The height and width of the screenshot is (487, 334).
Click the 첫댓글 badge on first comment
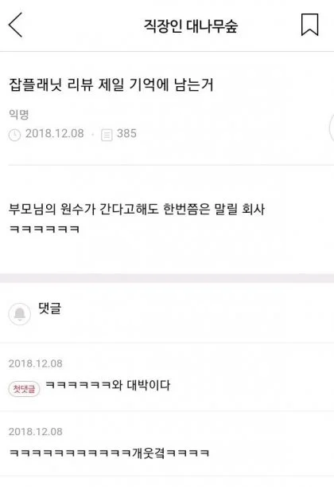[x=24, y=388]
